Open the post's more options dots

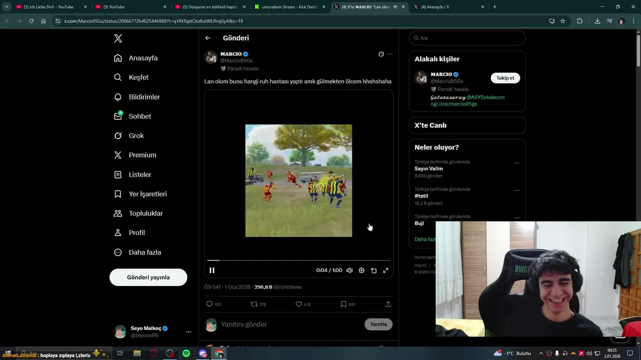point(390,54)
